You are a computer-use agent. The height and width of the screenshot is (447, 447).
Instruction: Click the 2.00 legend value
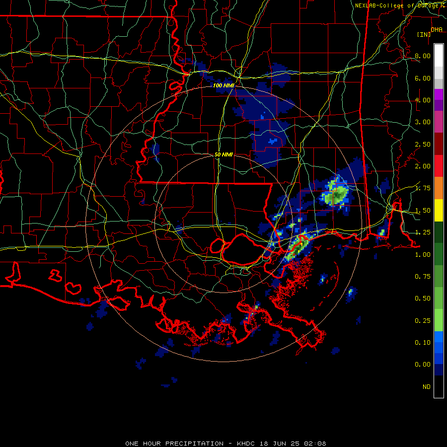coord(423,166)
